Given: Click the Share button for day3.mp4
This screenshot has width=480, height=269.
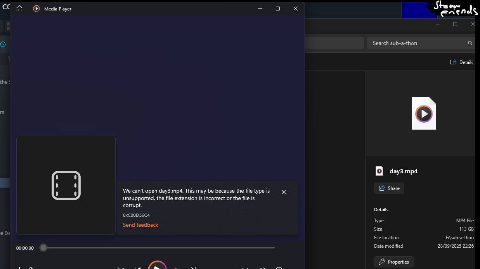Looking at the screenshot, I should [x=389, y=188].
